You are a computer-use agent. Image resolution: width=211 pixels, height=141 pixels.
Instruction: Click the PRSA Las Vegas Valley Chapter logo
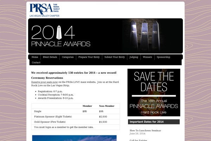coord(45,10)
